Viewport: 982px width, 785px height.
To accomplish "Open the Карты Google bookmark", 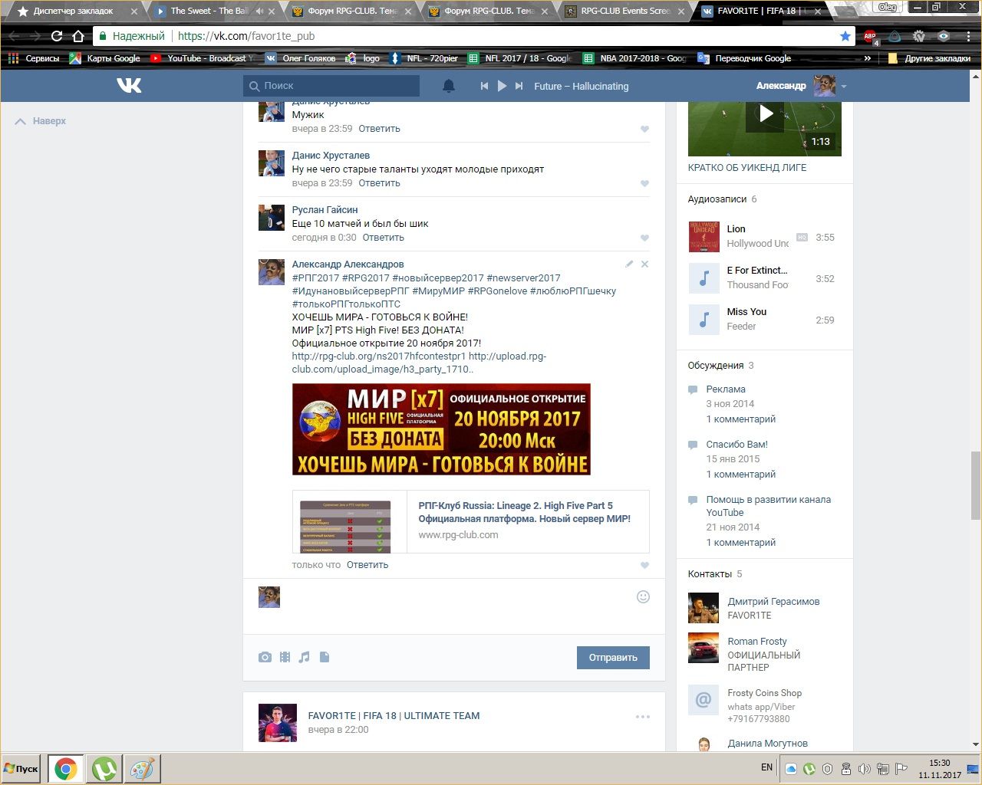I will tap(105, 58).
